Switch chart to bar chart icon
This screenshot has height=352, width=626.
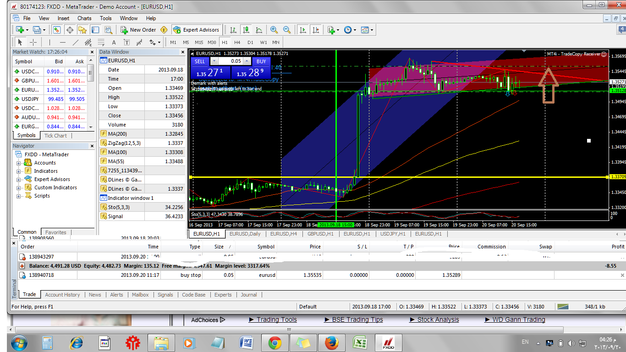(233, 30)
